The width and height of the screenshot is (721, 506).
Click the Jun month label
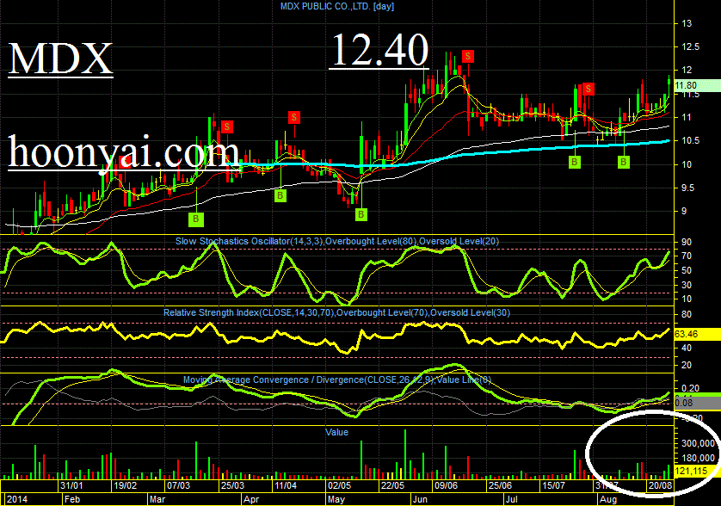point(420,500)
